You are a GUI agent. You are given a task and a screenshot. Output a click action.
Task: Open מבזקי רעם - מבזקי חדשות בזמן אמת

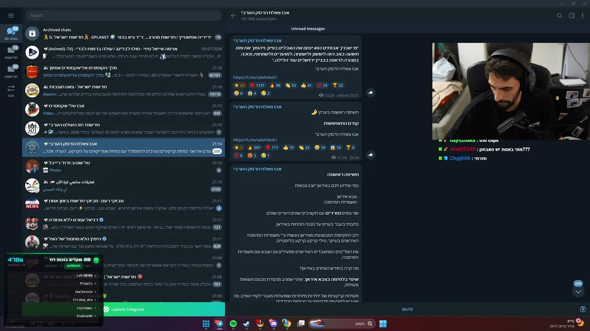coord(124,205)
